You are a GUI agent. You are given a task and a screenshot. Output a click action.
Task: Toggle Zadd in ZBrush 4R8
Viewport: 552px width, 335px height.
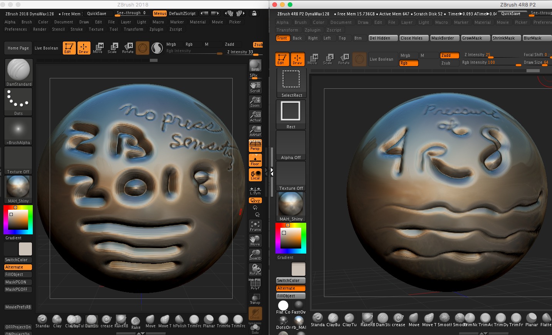point(449,55)
